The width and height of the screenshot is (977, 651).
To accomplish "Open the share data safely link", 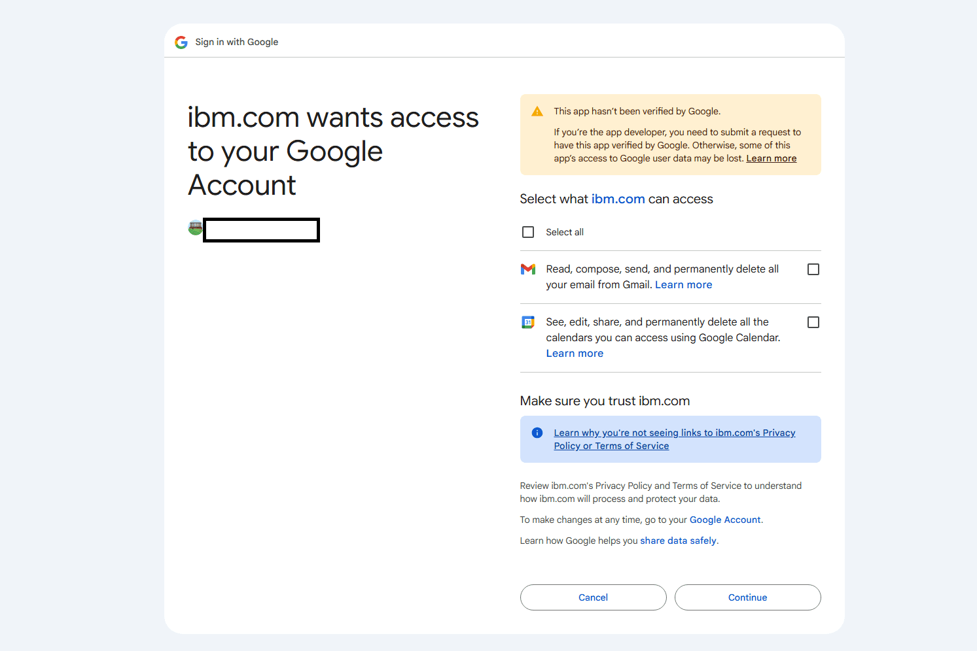I will 678,540.
